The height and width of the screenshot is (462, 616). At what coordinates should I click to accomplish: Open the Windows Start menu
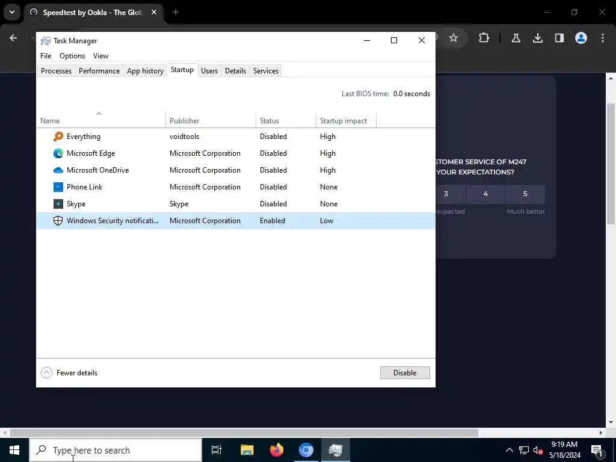(x=14, y=450)
